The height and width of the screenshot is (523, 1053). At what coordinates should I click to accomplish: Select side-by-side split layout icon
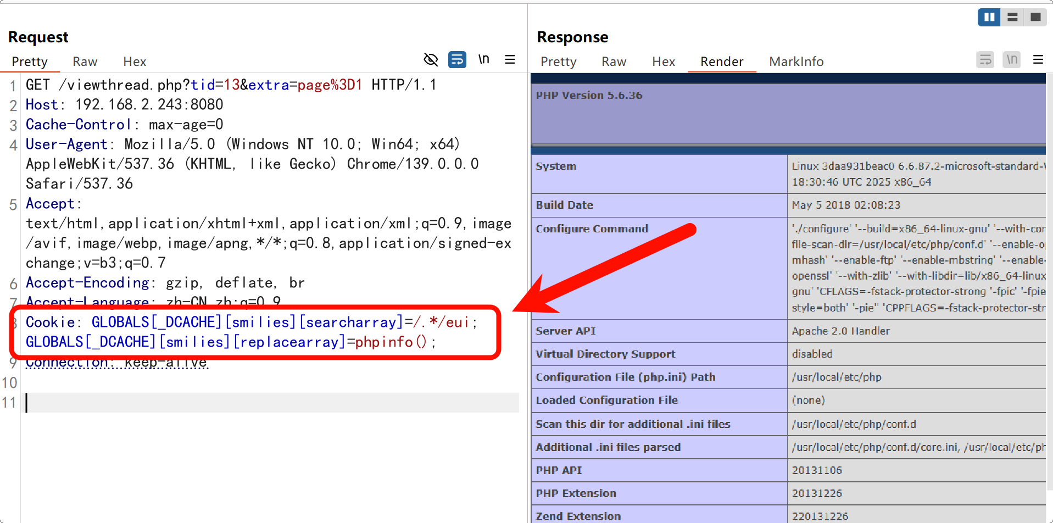click(x=989, y=17)
